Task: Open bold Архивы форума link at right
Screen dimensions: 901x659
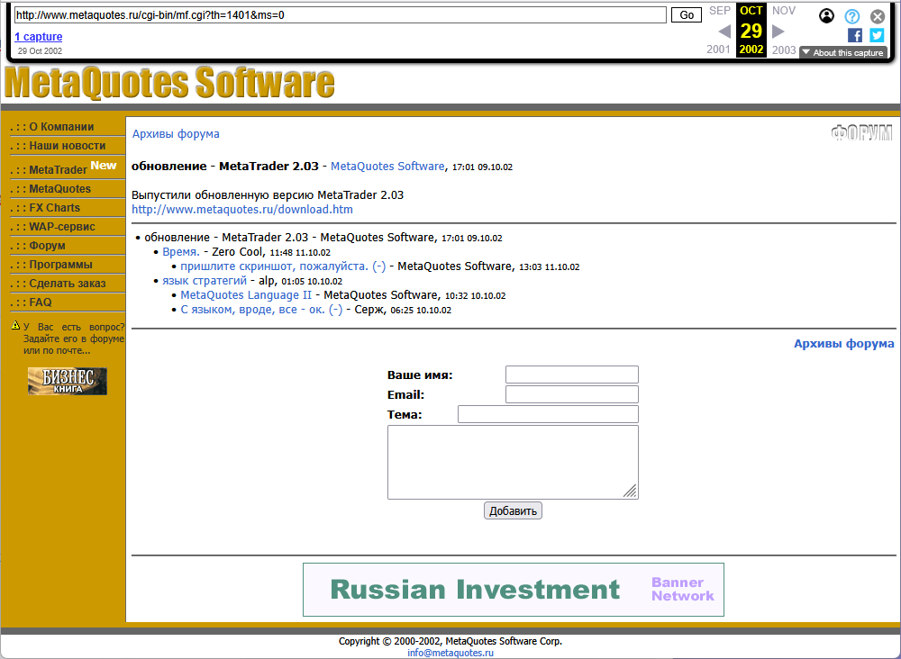Action: [x=843, y=343]
